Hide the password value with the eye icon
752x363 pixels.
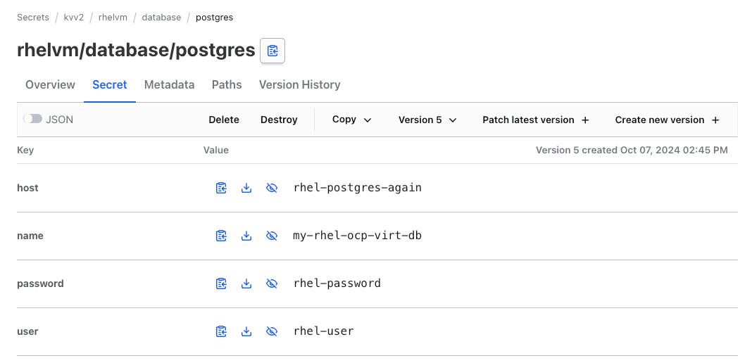(x=272, y=284)
